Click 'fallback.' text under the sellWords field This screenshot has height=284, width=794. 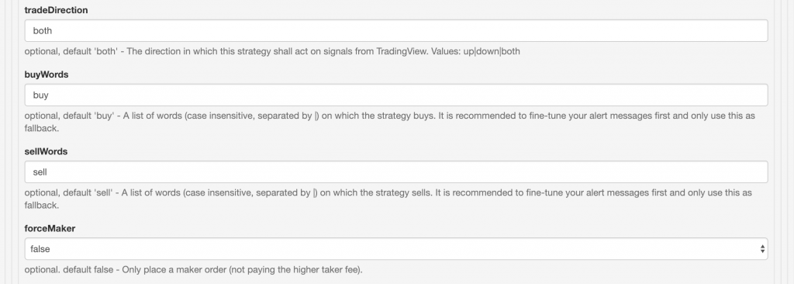(x=42, y=206)
